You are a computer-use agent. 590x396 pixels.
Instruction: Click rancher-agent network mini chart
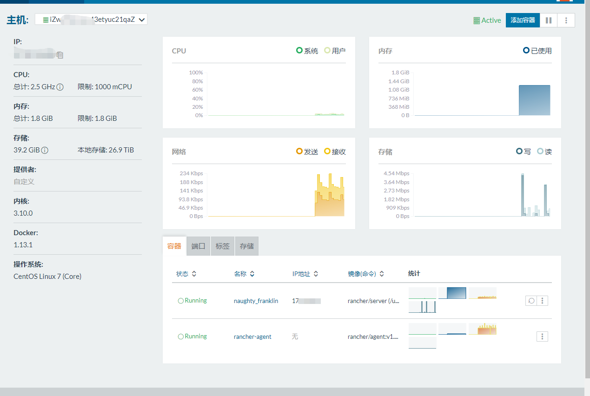[483, 329]
